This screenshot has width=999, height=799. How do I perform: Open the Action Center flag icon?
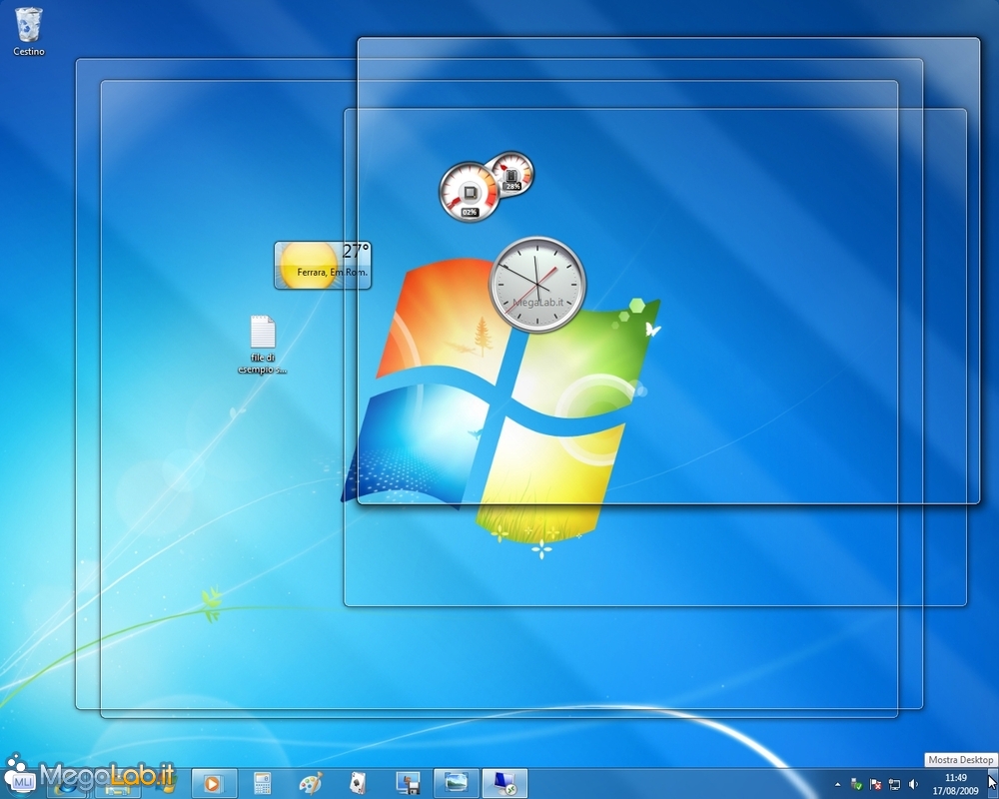tap(875, 784)
